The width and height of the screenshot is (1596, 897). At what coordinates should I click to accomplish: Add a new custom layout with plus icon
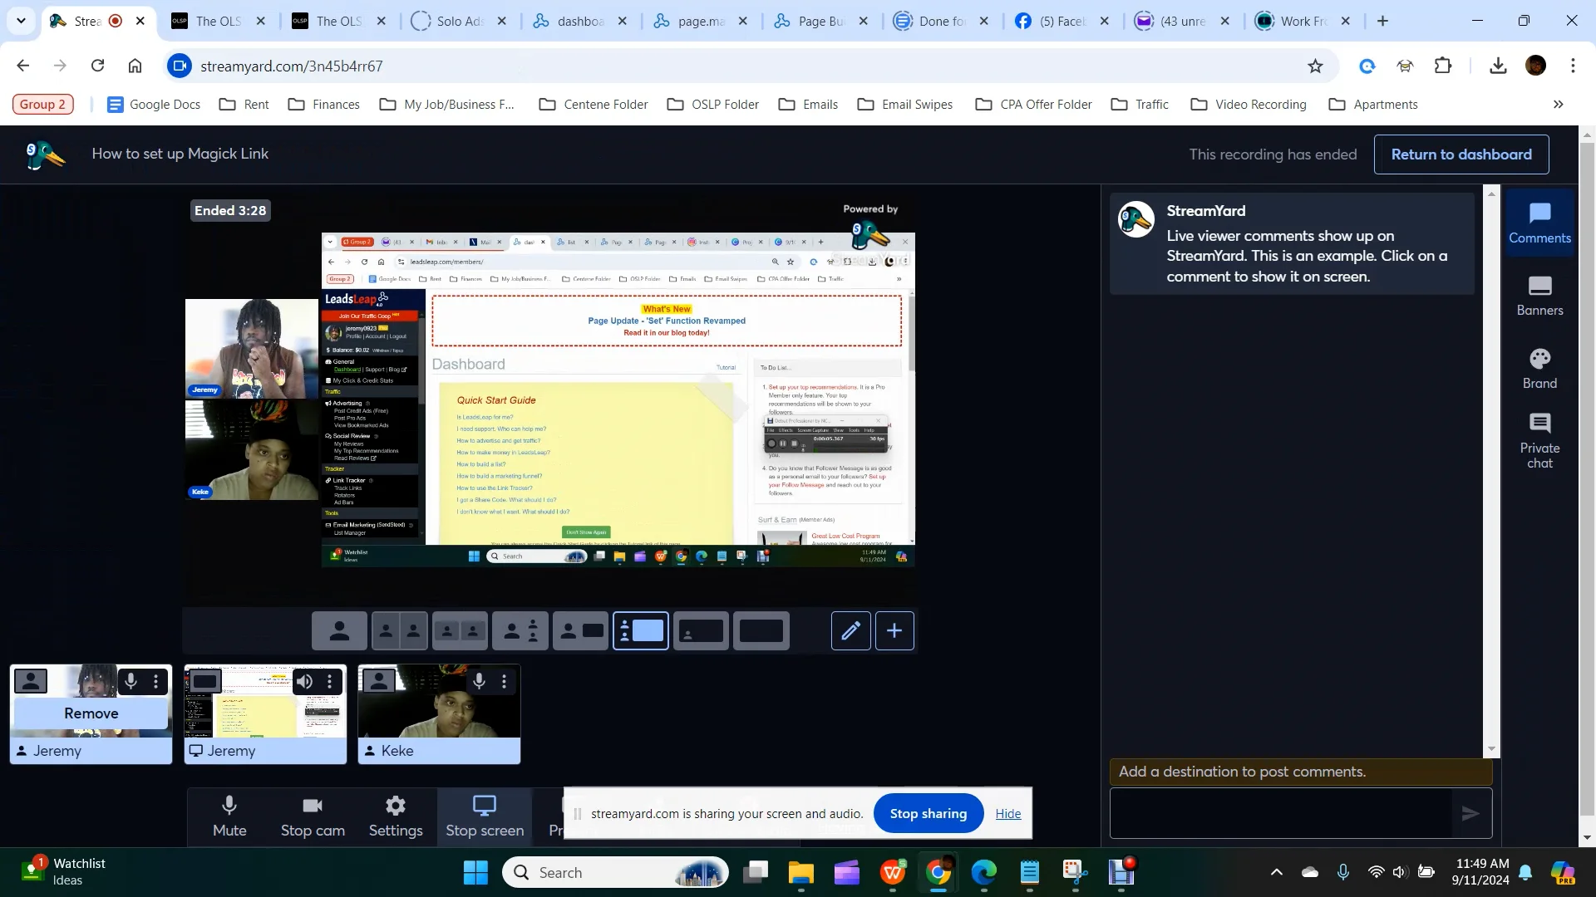(x=894, y=631)
